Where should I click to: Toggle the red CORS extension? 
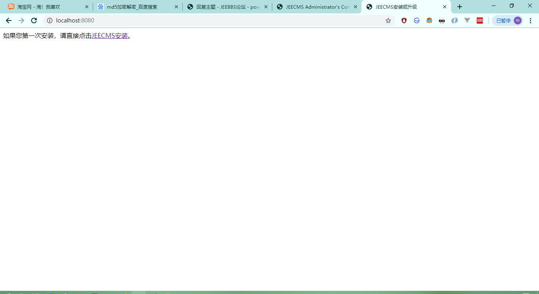pos(480,20)
